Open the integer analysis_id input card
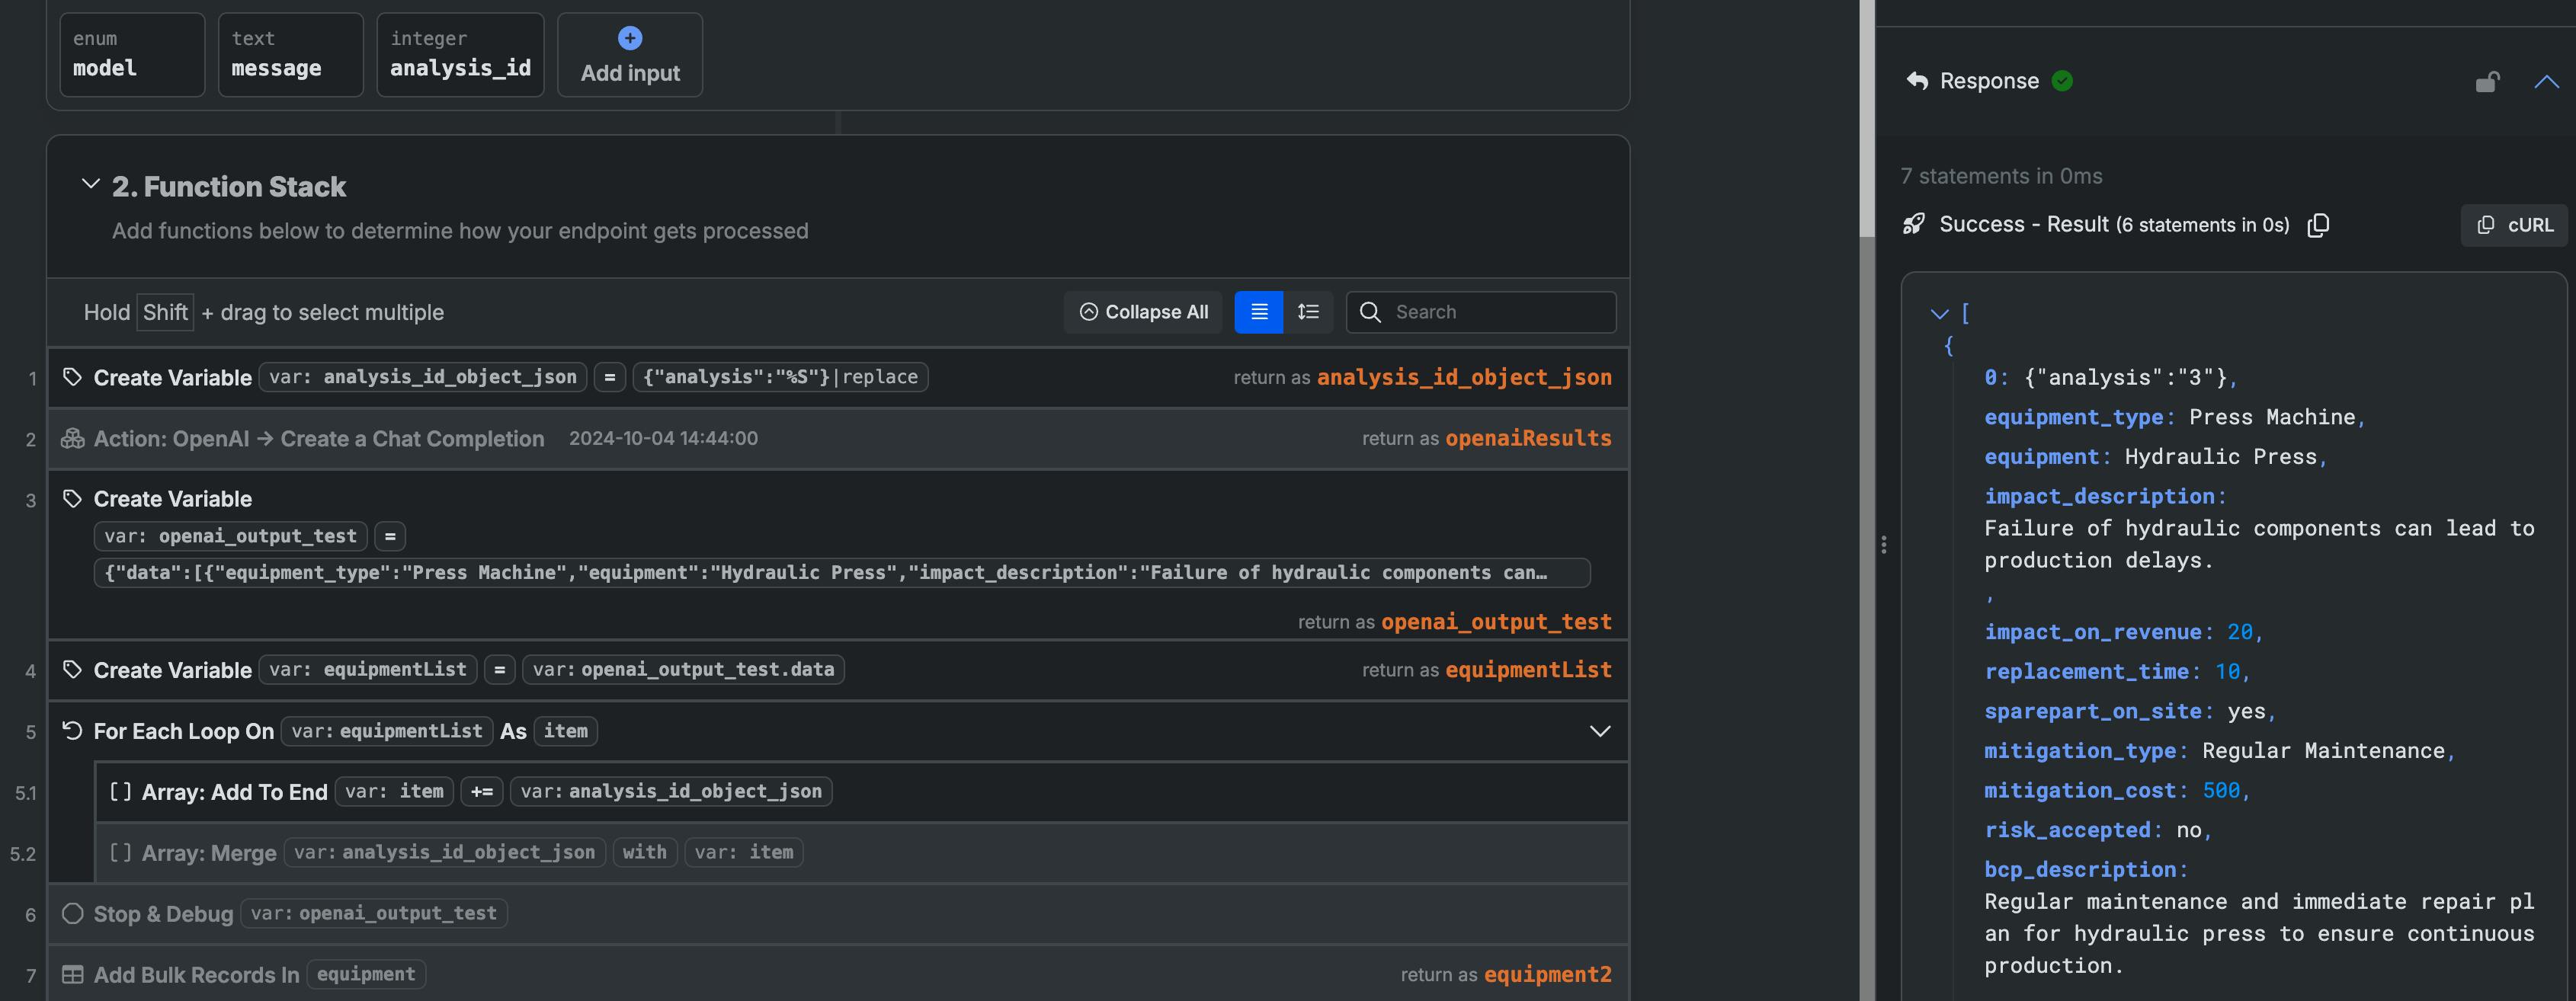This screenshot has width=2576, height=1001. click(460, 55)
